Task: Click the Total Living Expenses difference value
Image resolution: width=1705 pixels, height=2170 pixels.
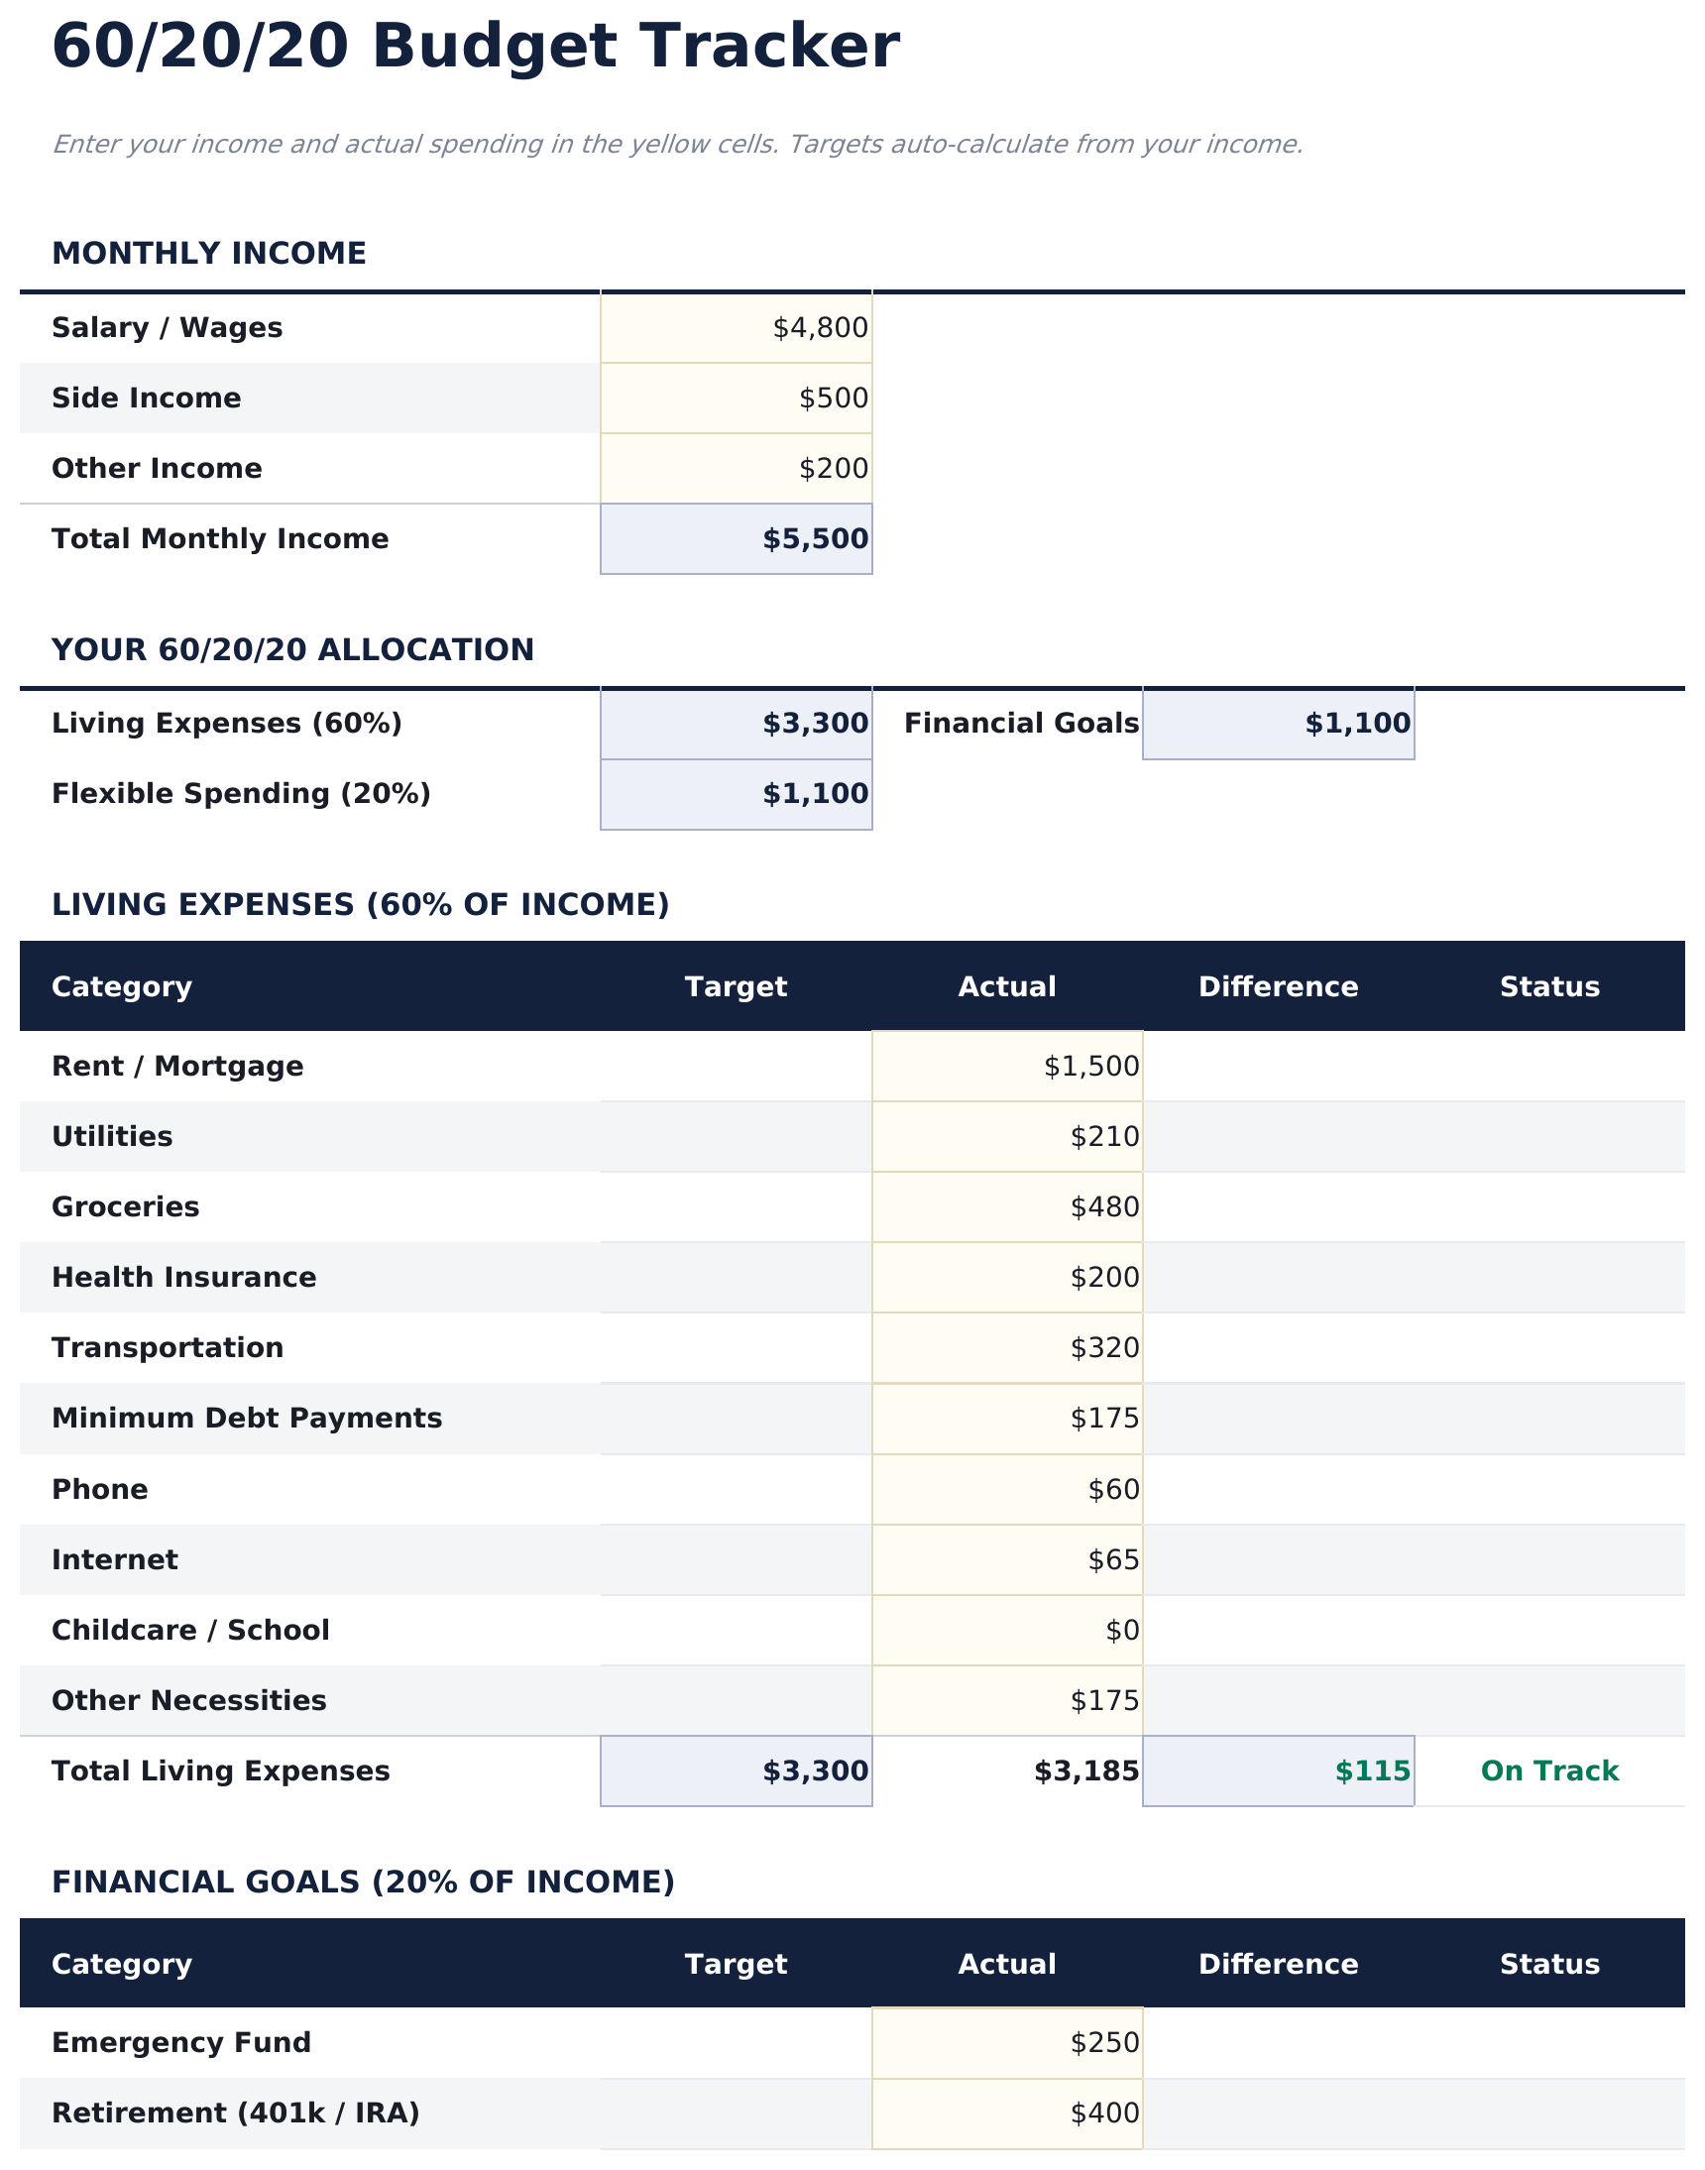Action: tap(1279, 1770)
